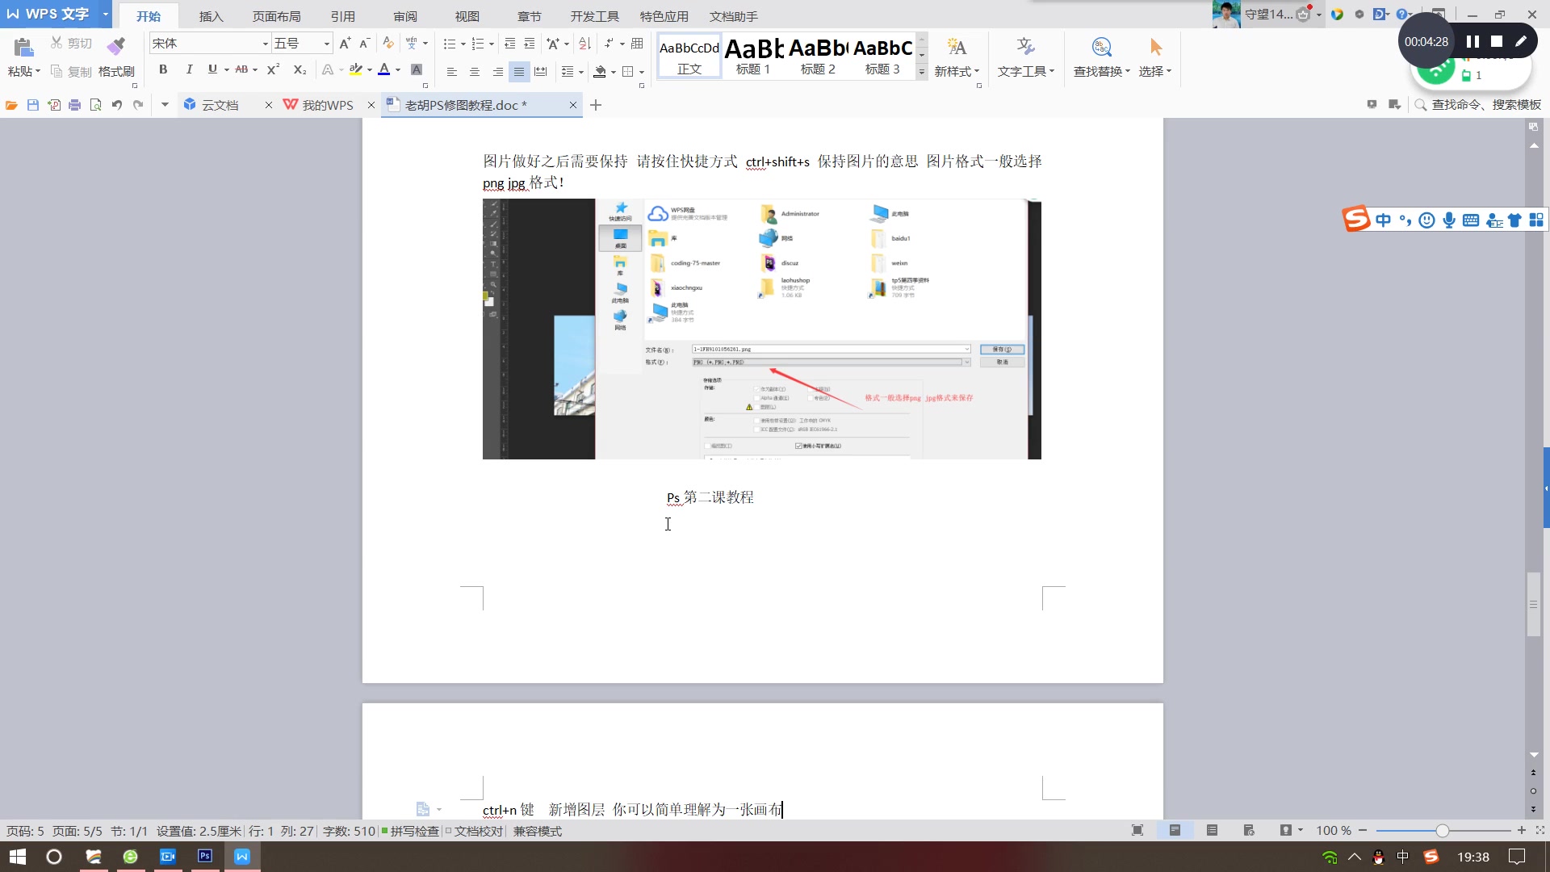1550x872 pixels.
Task: Toggle italic formatting
Action: click(189, 69)
